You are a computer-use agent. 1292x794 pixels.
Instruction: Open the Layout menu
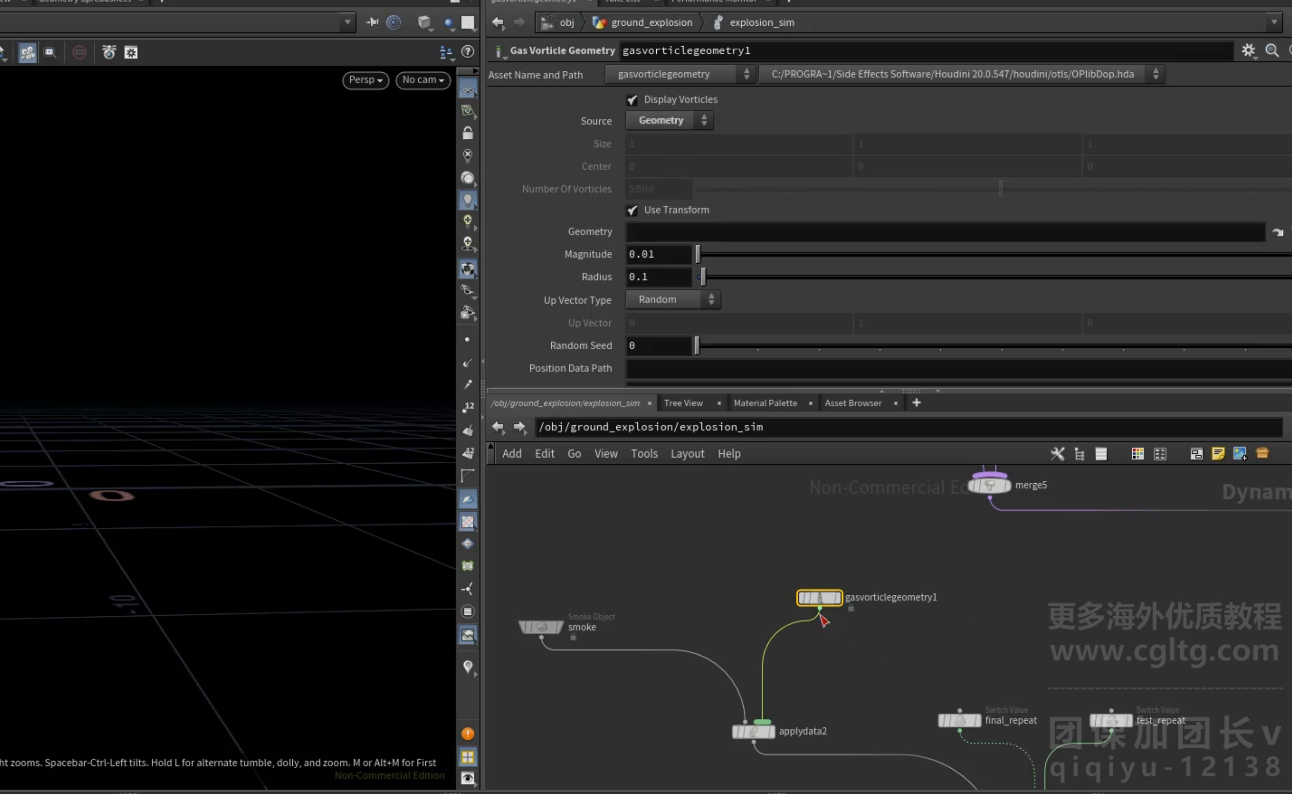687,454
